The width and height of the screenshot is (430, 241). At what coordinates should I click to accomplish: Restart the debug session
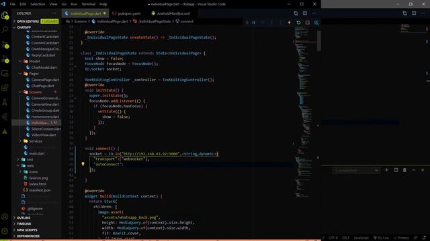pos(298,23)
